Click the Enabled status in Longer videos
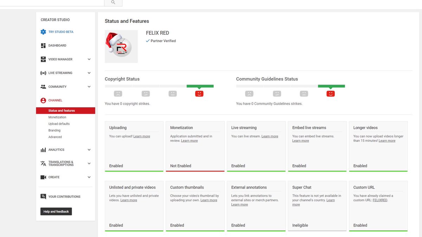Image resolution: width=422 pixels, height=237 pixels. (x=360, y=166)
